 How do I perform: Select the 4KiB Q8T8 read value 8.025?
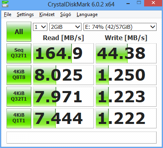click(63, 75)
